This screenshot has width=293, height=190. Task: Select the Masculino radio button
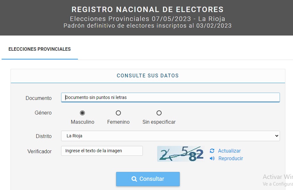click(x=82, y=113)
